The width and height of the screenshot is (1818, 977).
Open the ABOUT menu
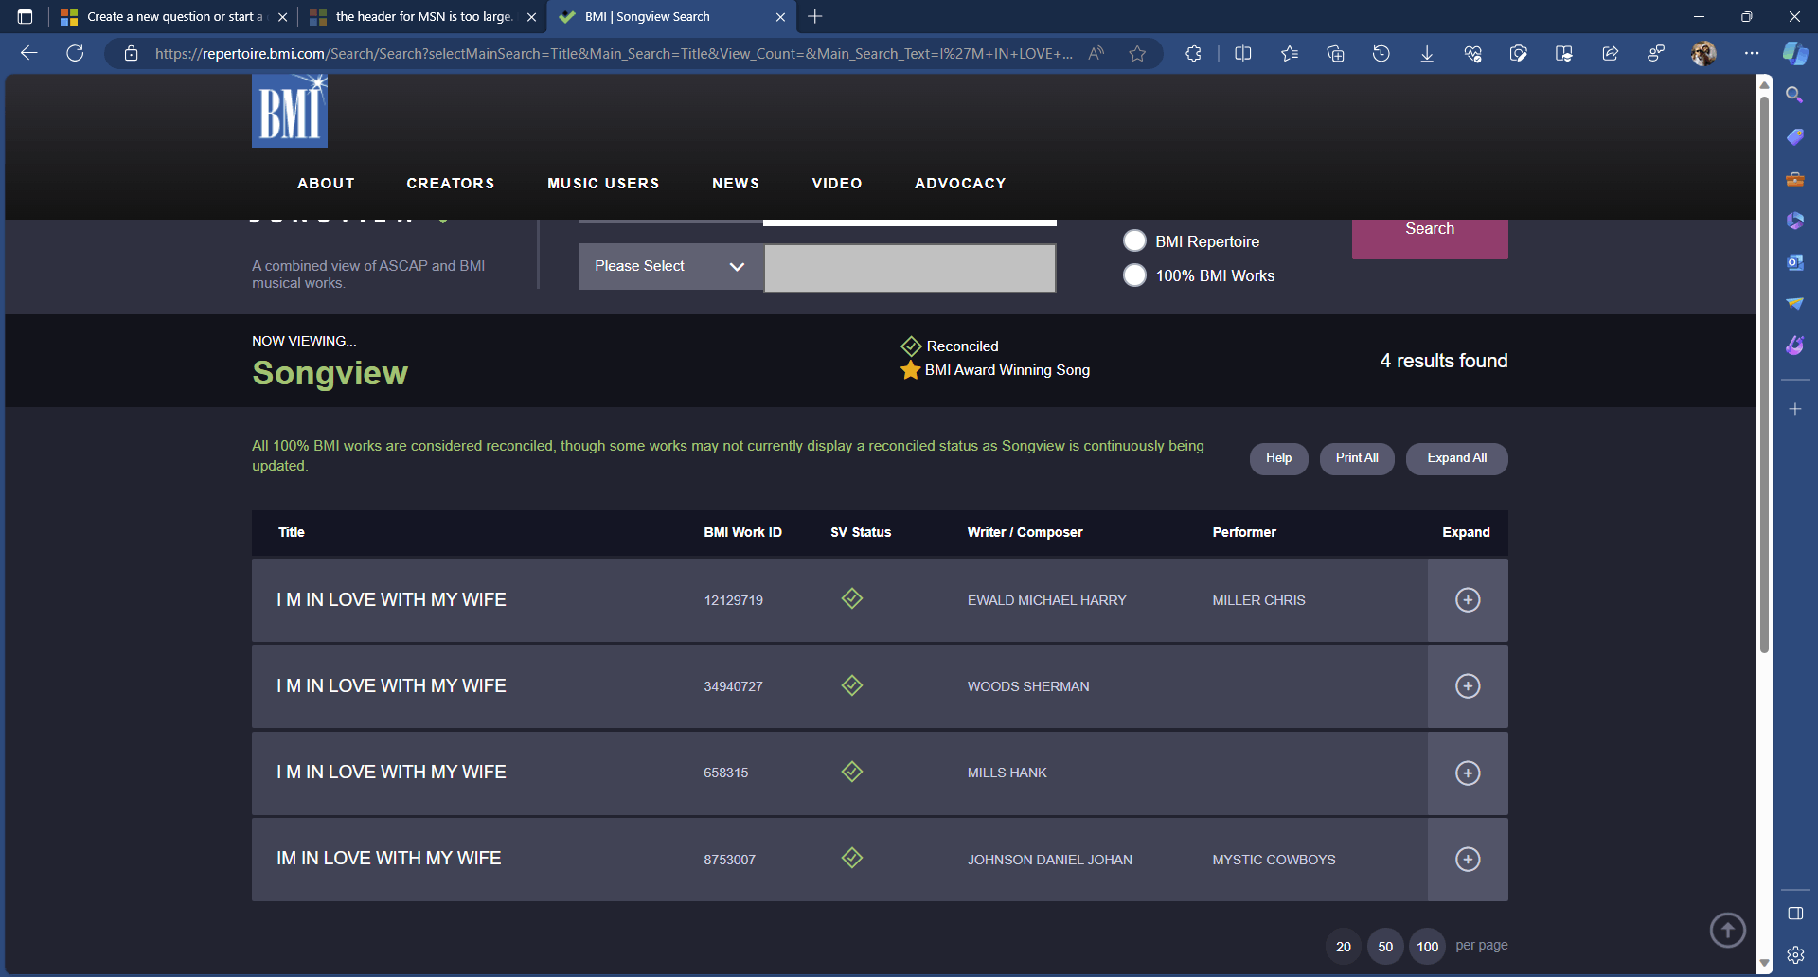tap(326, 184)
